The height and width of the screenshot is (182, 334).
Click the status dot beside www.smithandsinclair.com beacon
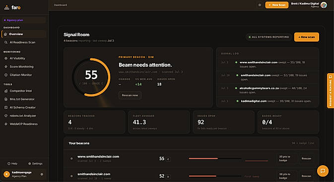(71, 158)
